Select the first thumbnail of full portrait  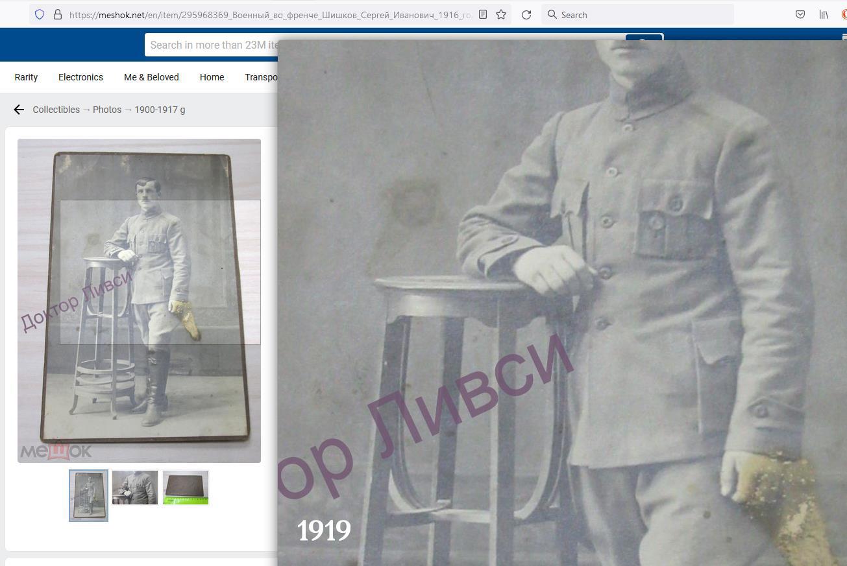(x=89, y=495)
